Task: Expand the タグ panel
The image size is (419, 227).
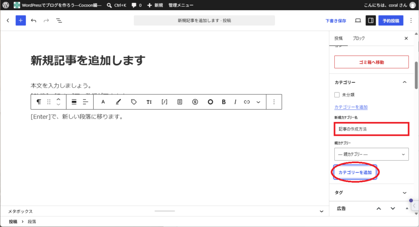Action: pos(405,193)
